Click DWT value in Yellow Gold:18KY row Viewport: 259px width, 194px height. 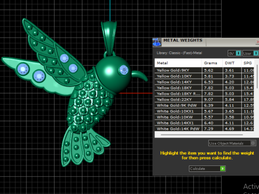(229, 88)
